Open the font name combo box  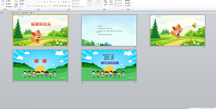coord(33,2)
